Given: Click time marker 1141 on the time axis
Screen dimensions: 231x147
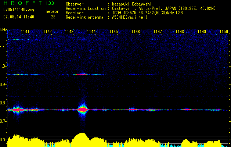Looking at the screenshot, I should click(25, 32).
